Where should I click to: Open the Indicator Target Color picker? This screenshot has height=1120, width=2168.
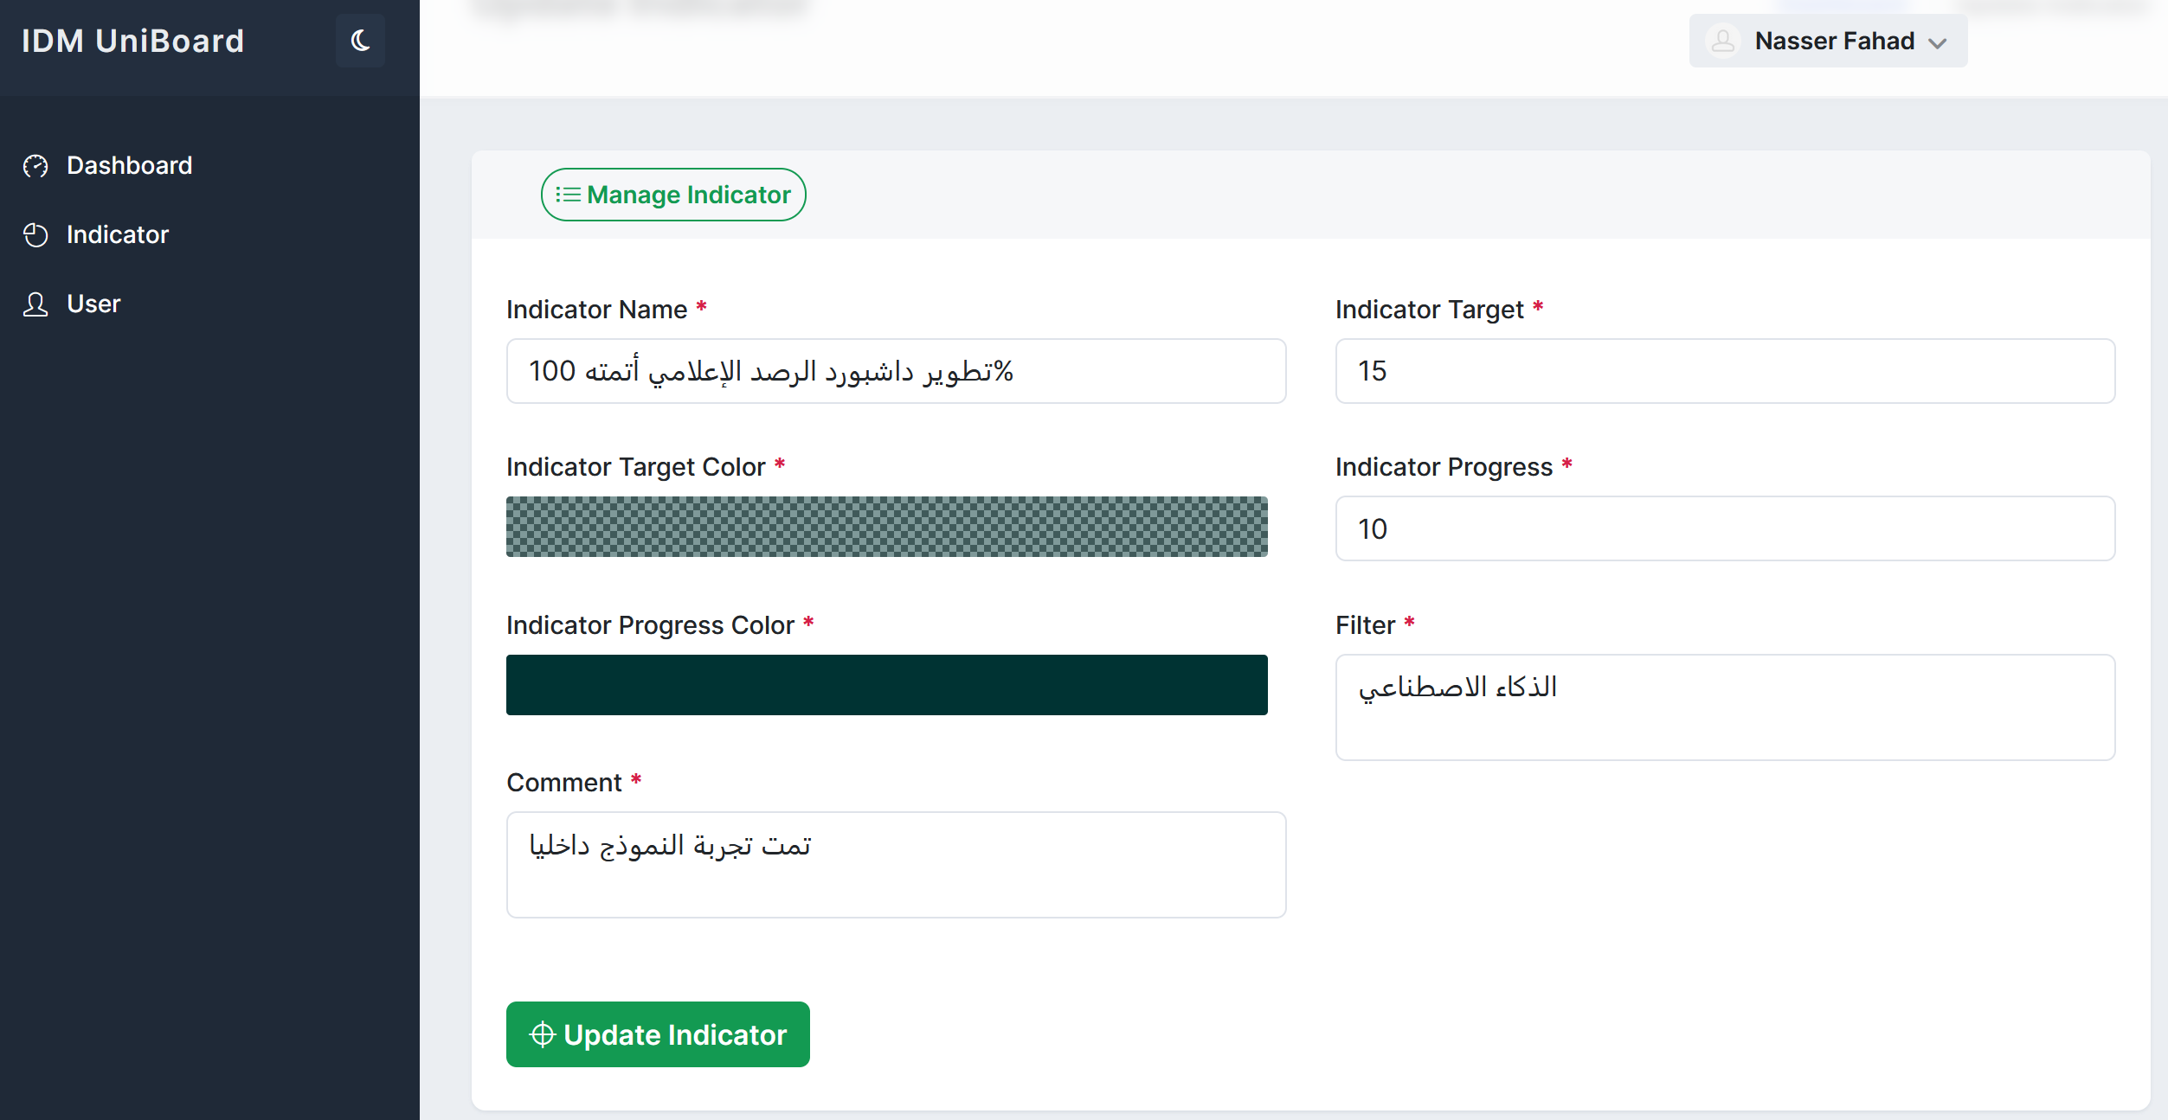pyautogui.click(x=886, y=527)
